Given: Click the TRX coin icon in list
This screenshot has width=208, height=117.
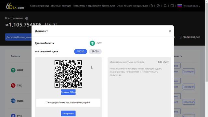Looking at the screenshot, I should tap(13, 85).
